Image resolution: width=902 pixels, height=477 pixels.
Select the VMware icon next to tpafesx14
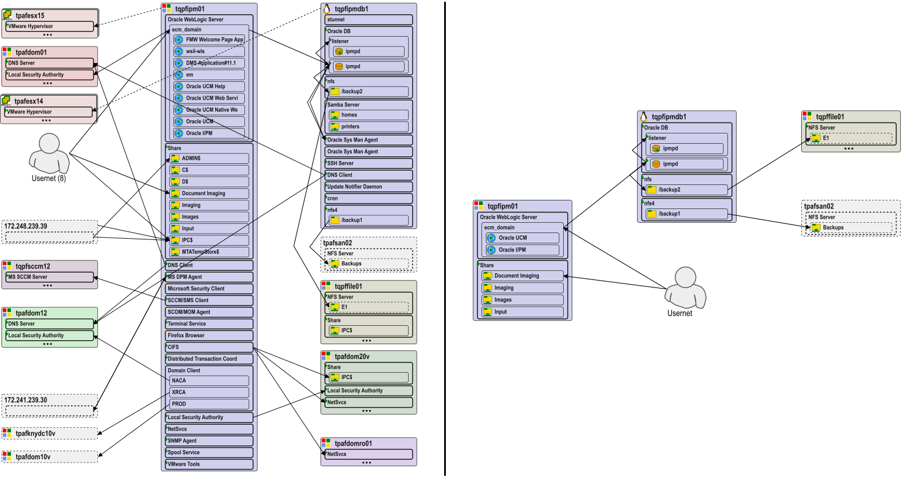click(6, 101)
